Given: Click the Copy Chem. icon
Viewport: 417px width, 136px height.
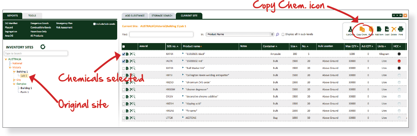Looking at the screenshot, I should pos(362,29).
